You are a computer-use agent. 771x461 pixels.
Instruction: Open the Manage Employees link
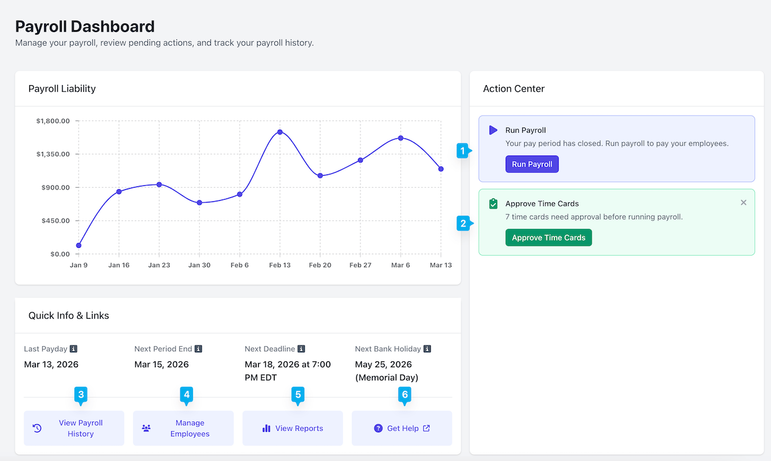183,428
